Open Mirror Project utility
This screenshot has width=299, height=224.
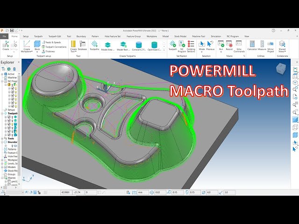pos(271,46)
